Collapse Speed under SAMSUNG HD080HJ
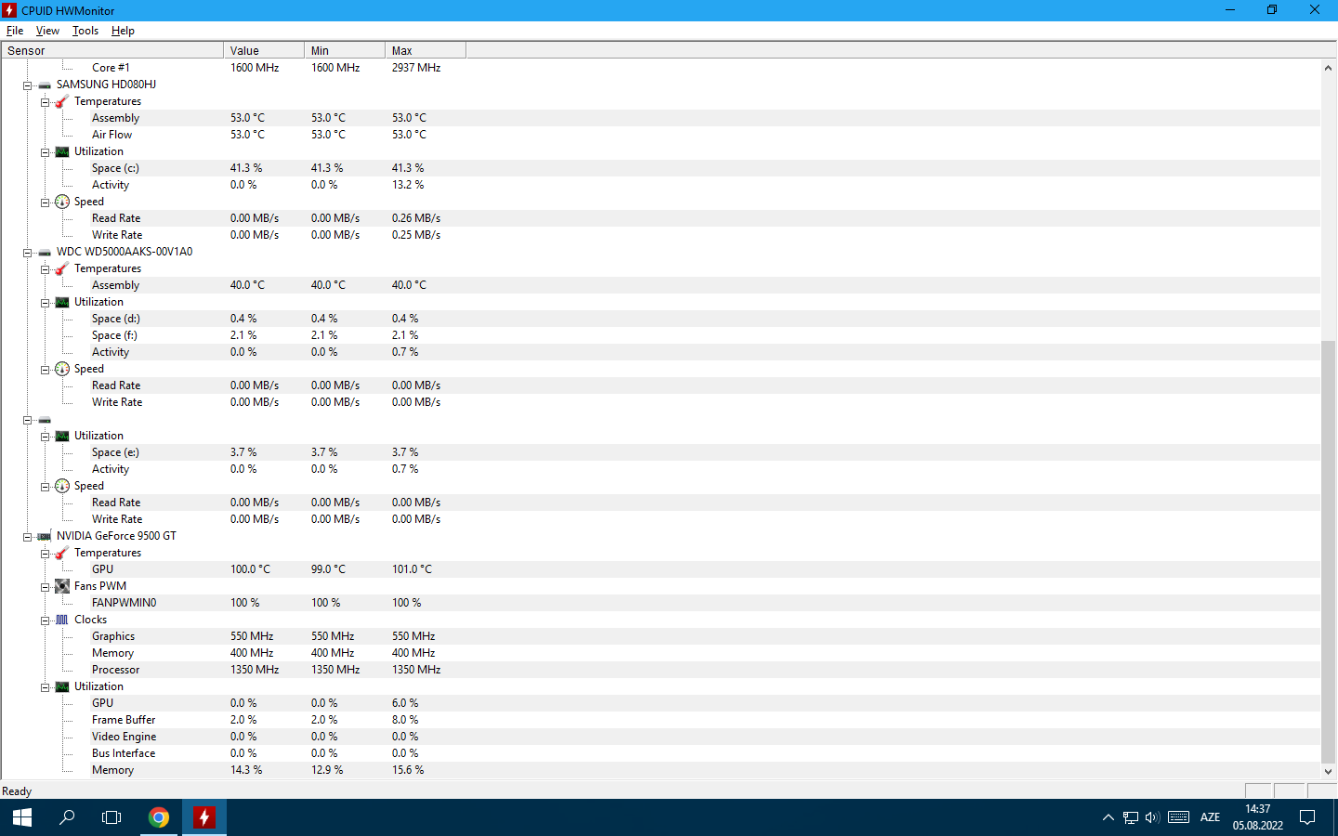Image resolution: width=1338 pixels, height=836 pixels. (45, 202)
